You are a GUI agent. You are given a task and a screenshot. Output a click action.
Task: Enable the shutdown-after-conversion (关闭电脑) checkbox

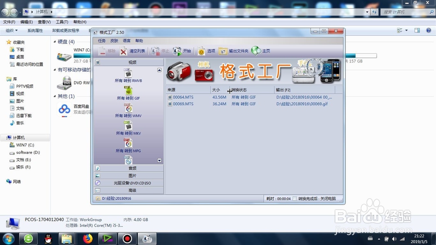(295, 198)
